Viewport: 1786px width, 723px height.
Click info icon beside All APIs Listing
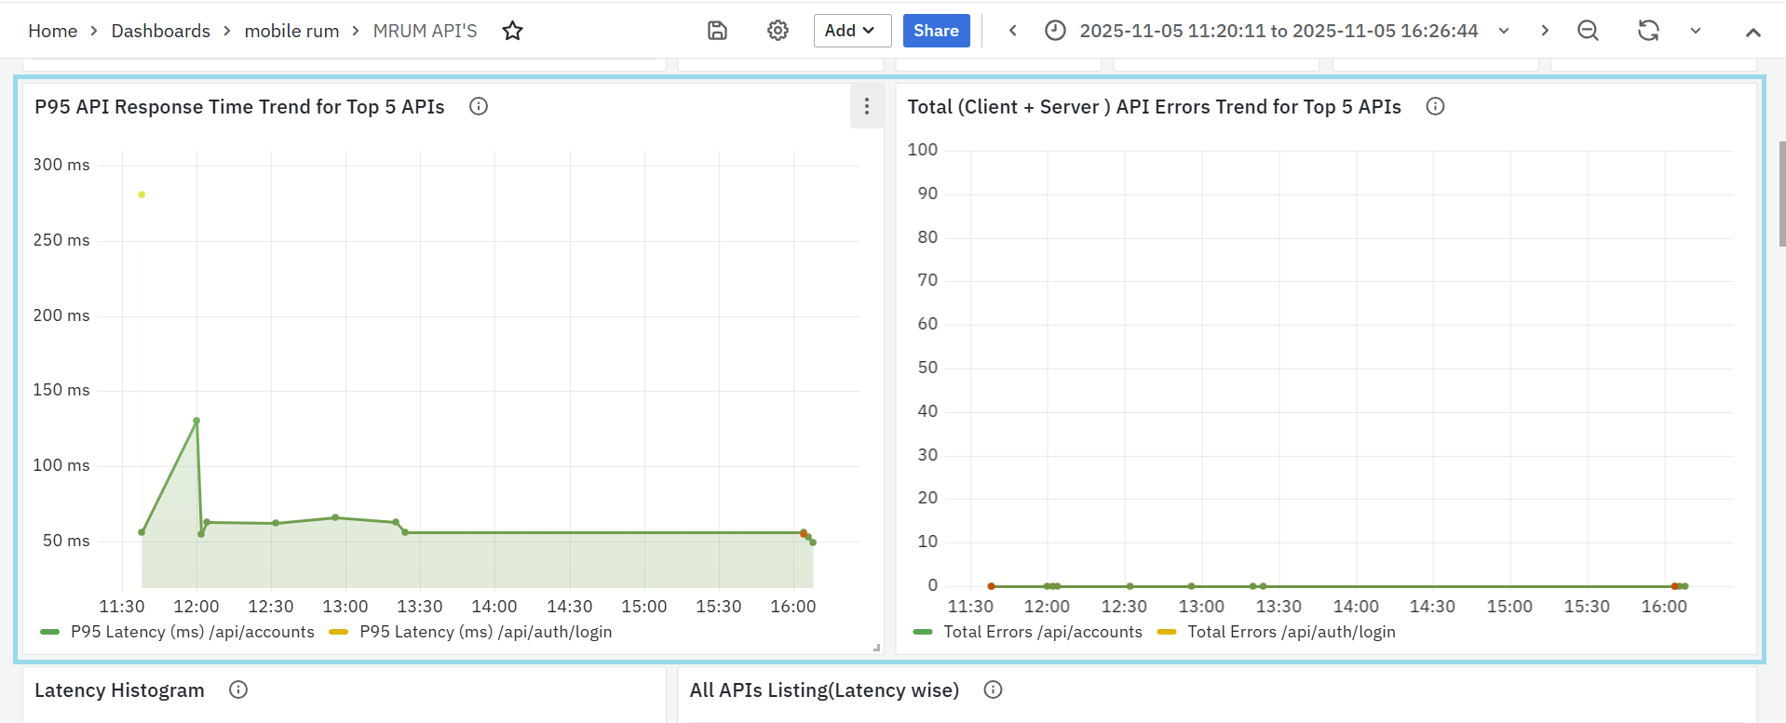click(993, 690)
